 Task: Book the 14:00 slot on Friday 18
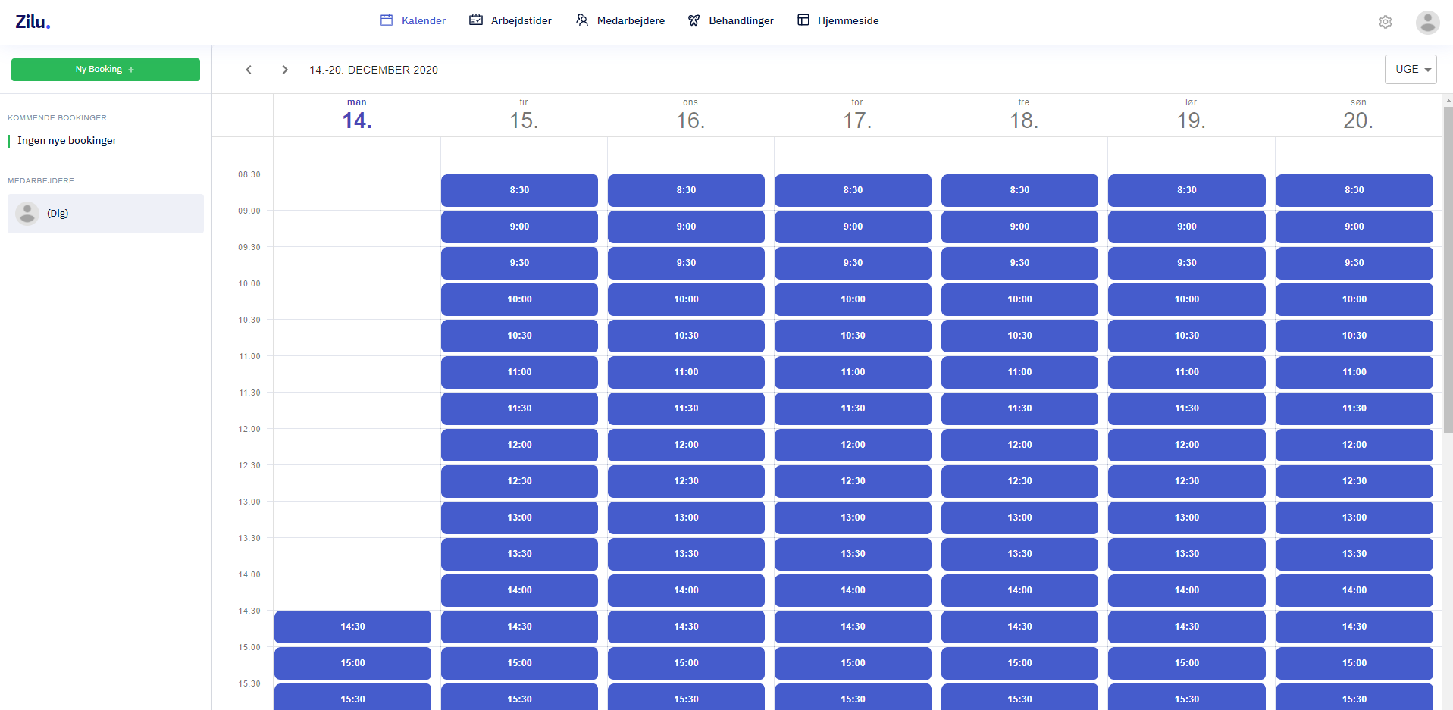[1019, 590]
